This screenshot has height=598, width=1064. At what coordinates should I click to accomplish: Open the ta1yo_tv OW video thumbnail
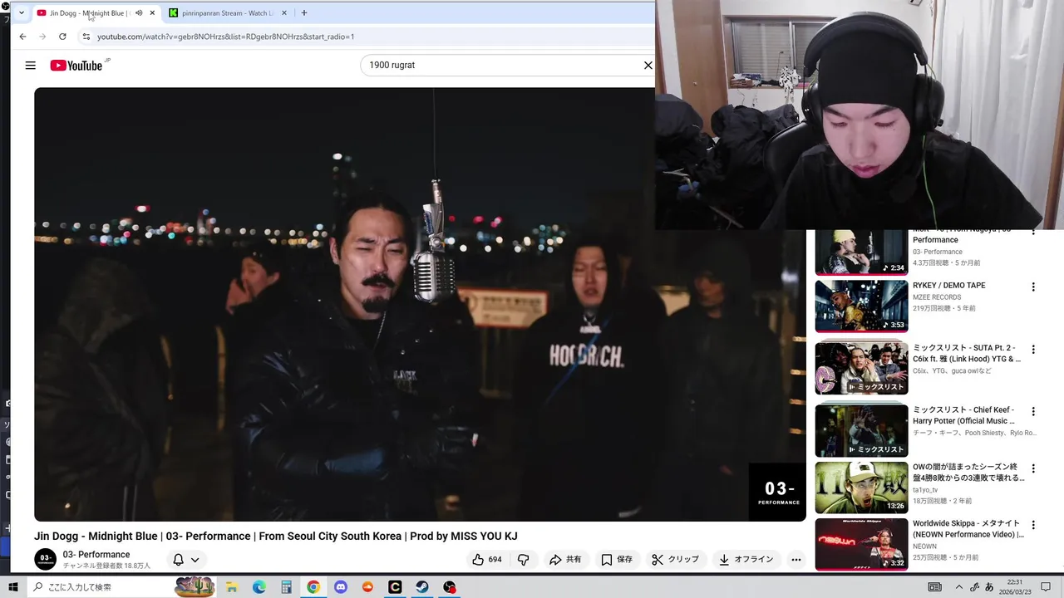click(x=861, y=488)
